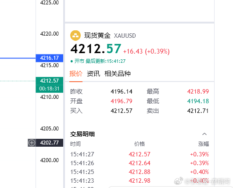Click trade price 4212.64
Image resolution: width=233 pixels, height=188 pixels.
(140, 163)
